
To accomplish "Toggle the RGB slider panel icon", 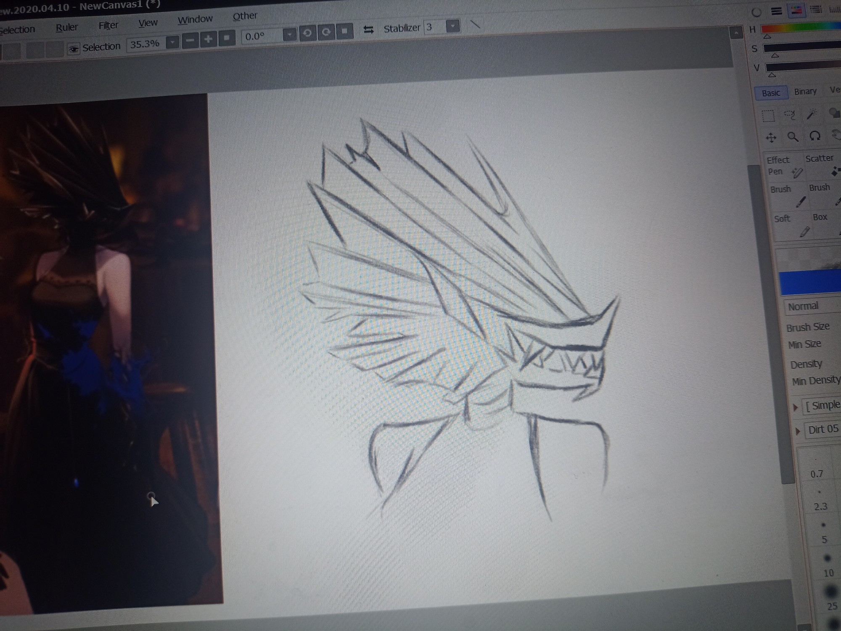I will (x=777, y=11).
